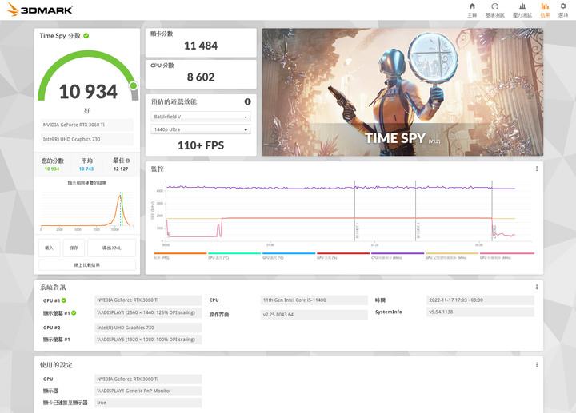Click green validation check beside Time Spy score
This screenshot has width=576, height=413.
(86, 36)
